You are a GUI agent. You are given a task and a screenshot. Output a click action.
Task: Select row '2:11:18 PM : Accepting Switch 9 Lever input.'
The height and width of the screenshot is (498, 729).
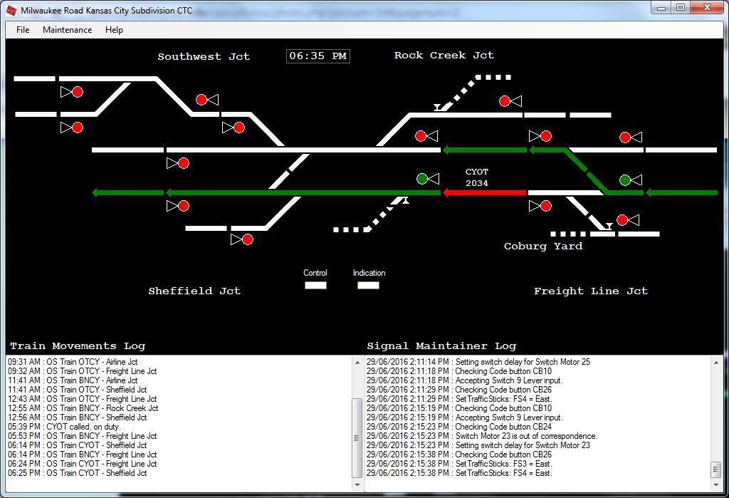[x=465, y=380]
